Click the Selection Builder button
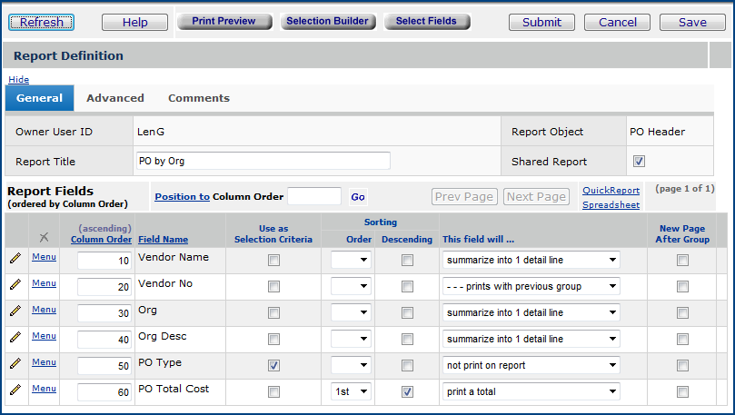The height and width of the screenshot is (415, 735). (327, 21)
